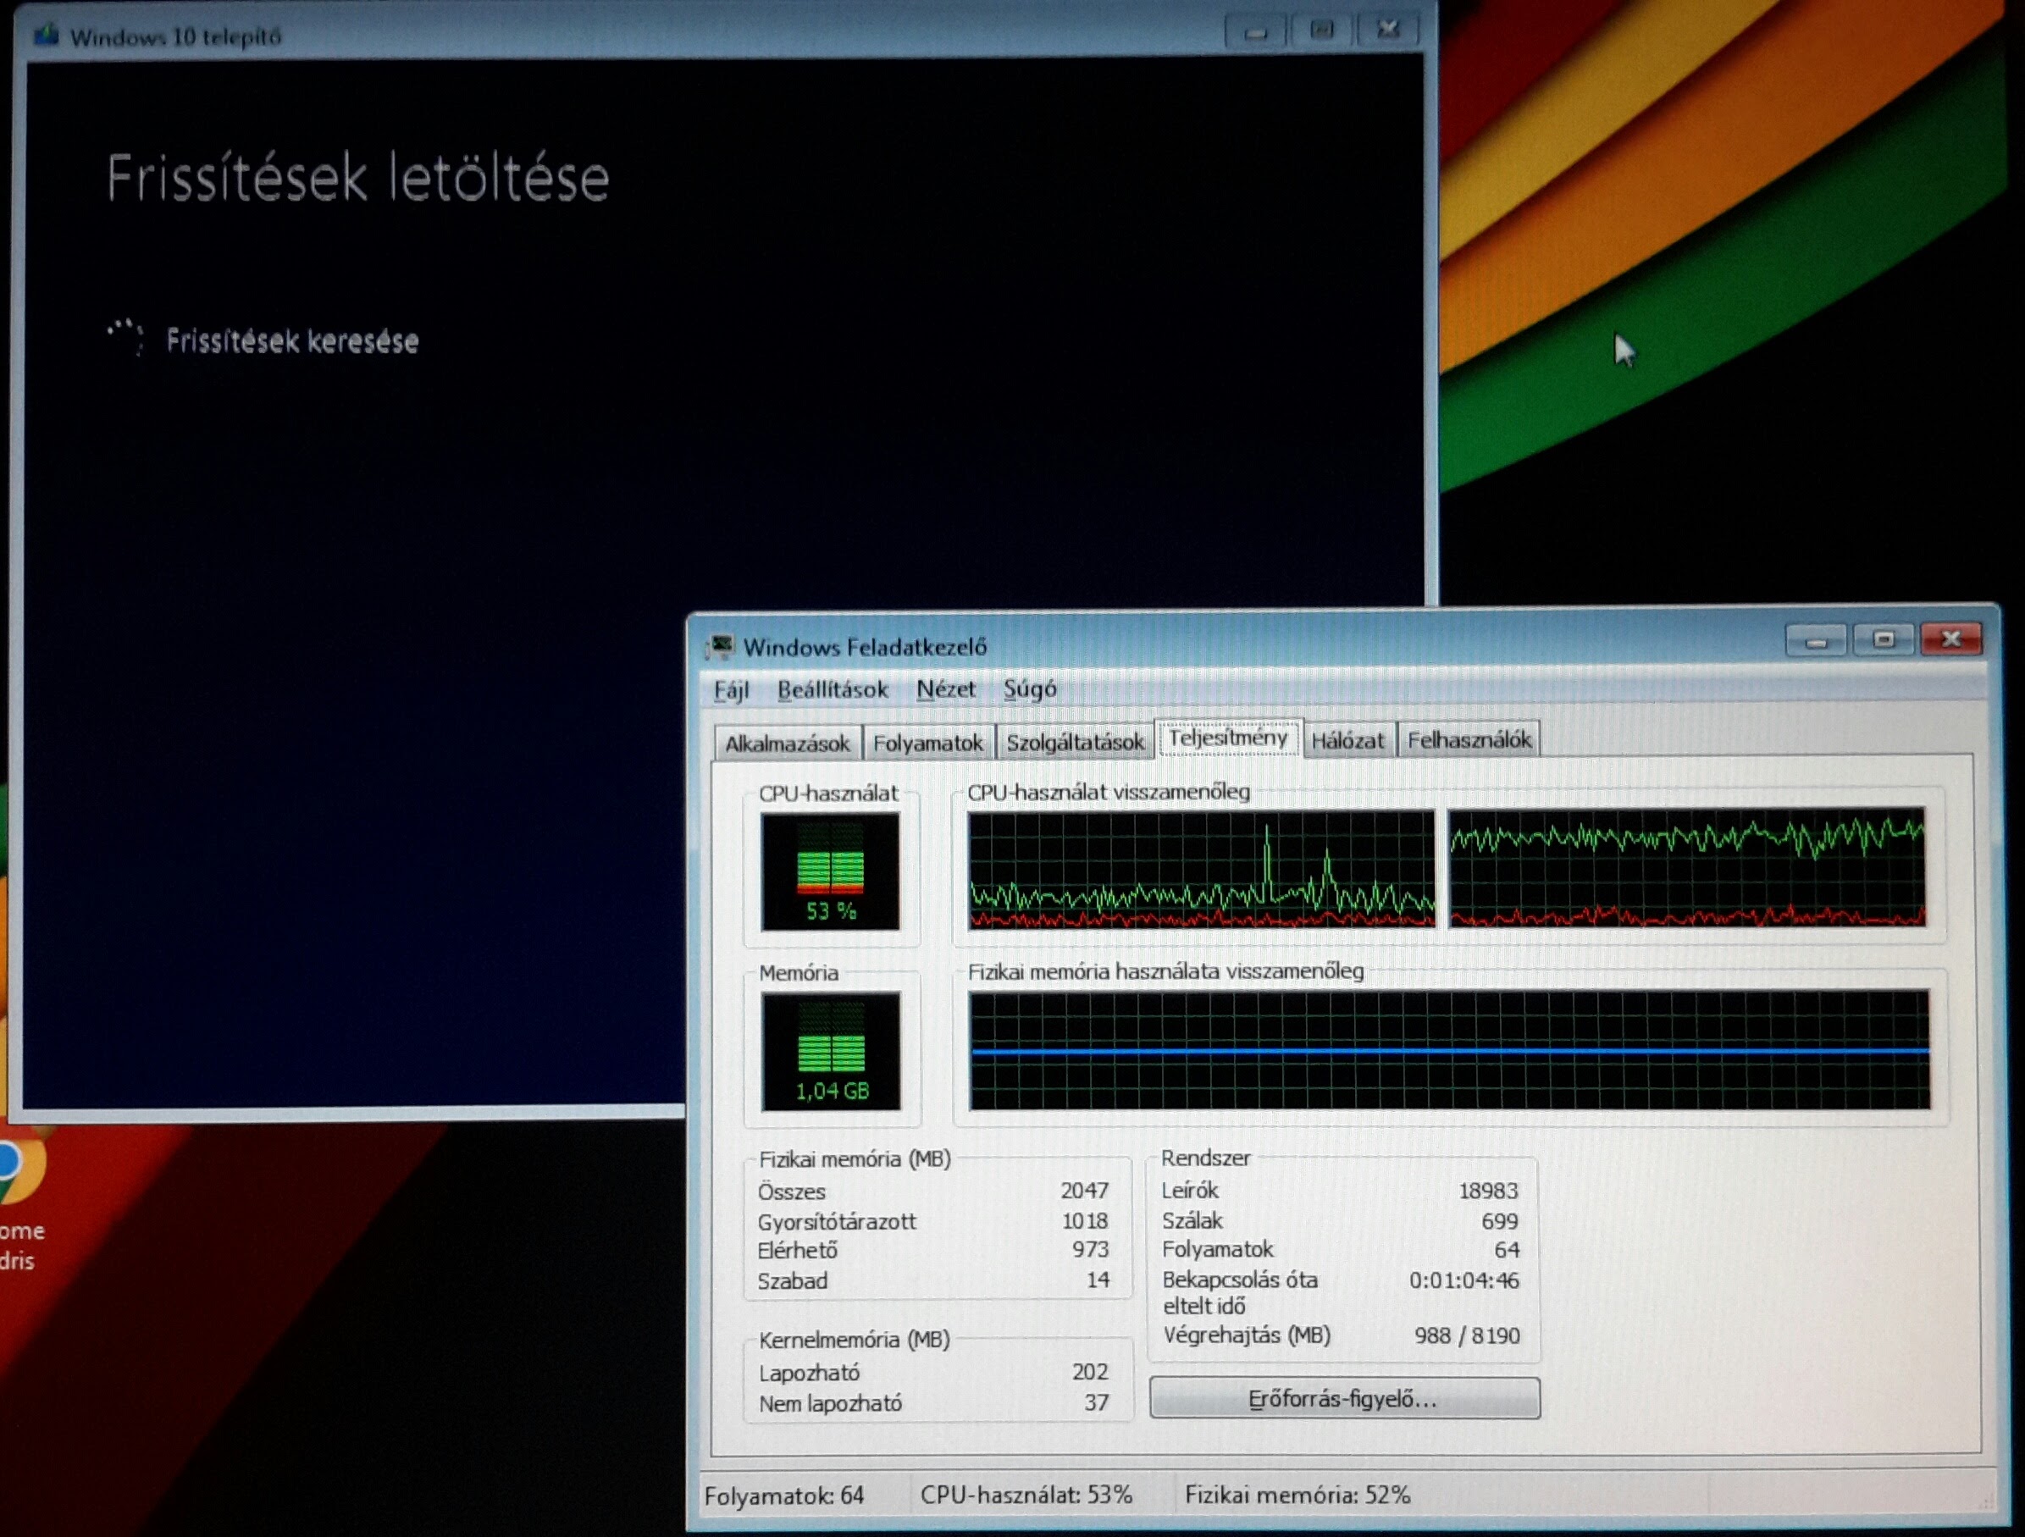Close the Windows Feladatkezelő window
This screenshot has width=2025, height=1537.
1950,638
